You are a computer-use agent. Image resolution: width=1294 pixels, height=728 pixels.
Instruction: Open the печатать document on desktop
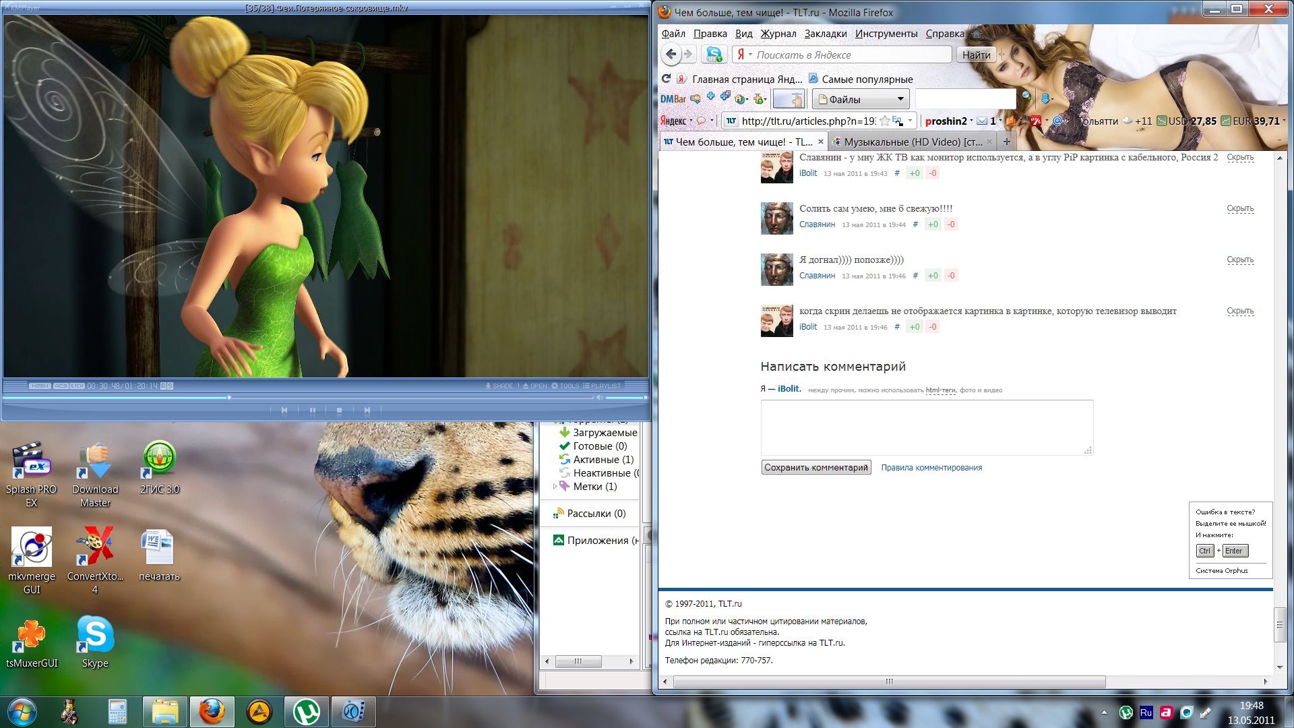coord(159,554)
